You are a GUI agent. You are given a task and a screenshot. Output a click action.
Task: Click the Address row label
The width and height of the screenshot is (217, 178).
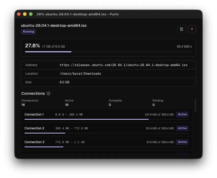point(31,65)
